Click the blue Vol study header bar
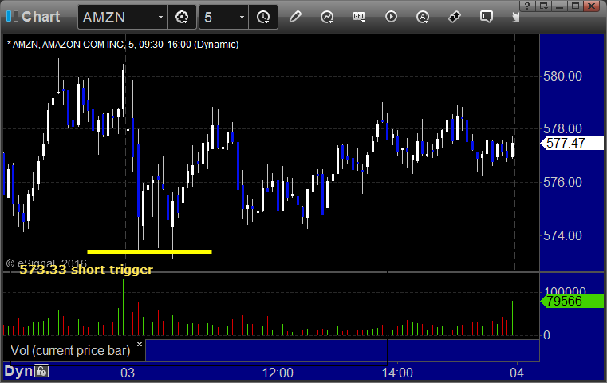Viewport: 607px width, 383px height. click(x=342, y=350)
